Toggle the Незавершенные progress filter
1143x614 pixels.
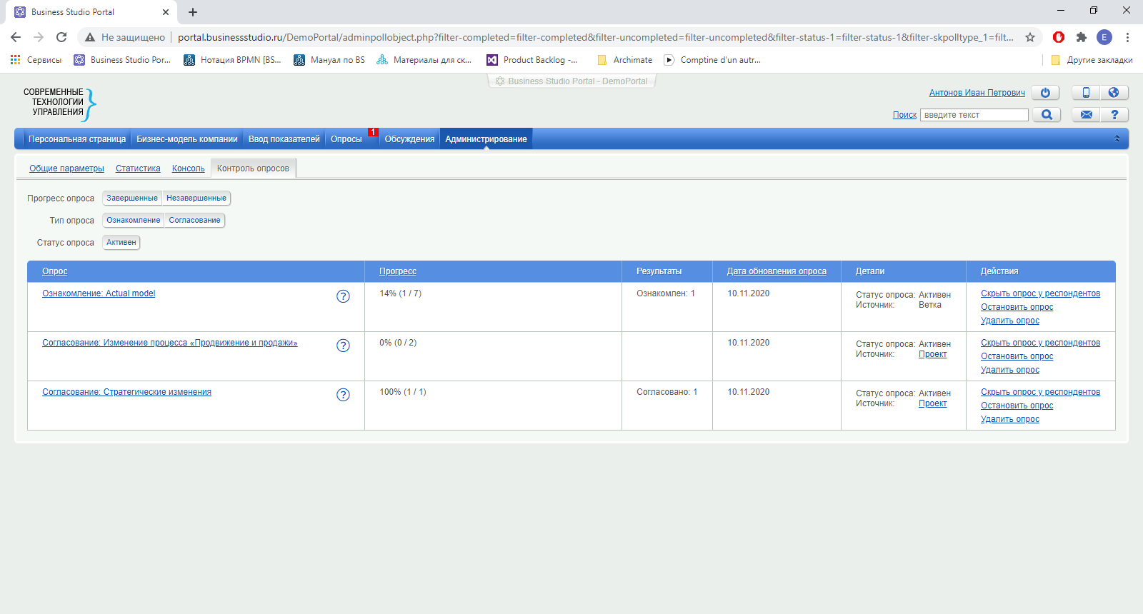point(196,198)
